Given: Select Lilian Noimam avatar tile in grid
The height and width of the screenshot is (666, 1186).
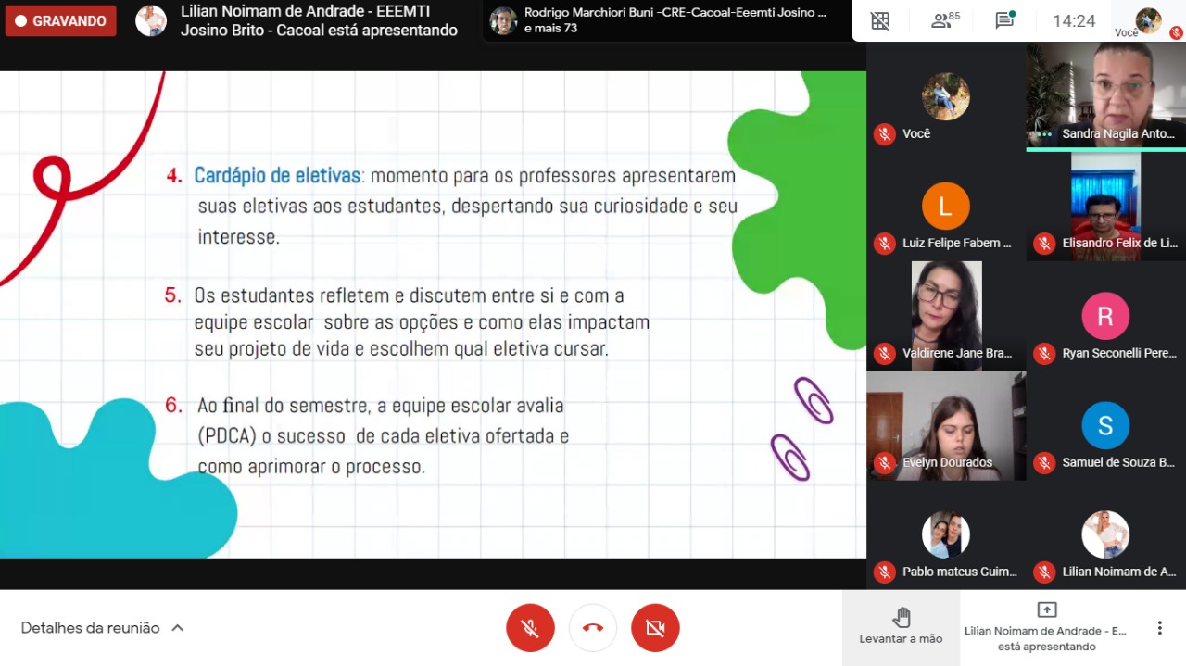Looking at the screenshot, I should (x=1105, y=534).
